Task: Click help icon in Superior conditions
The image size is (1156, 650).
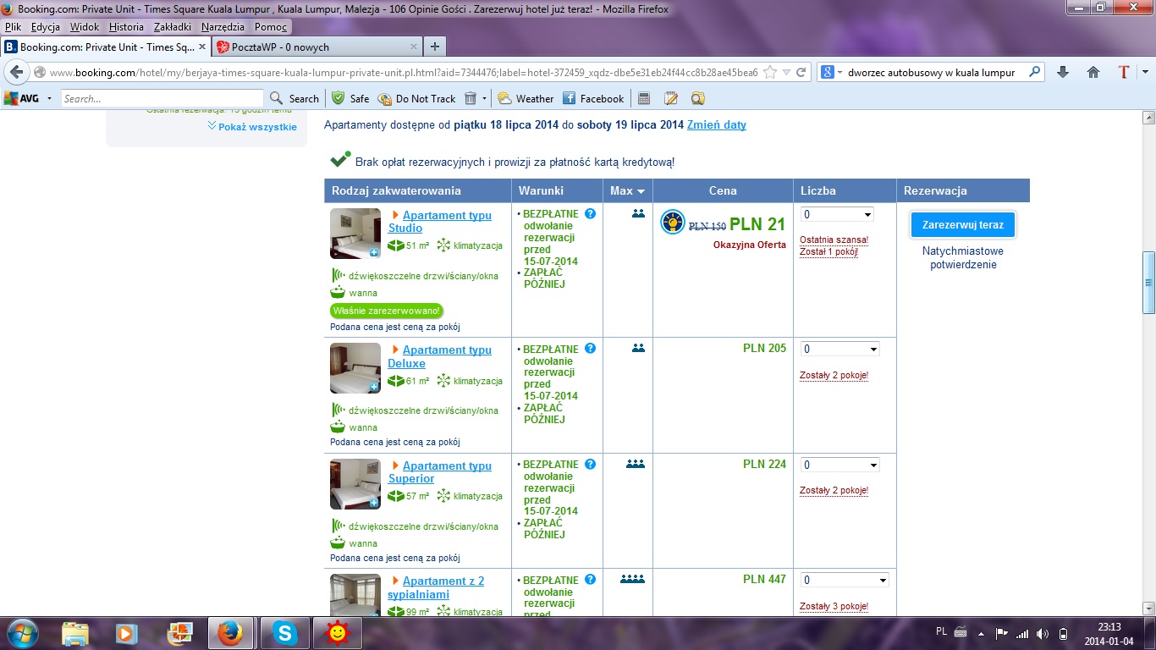Action: tap(590, 464)
